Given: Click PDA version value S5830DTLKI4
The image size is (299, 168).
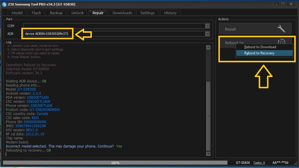Looking at the screenshot, I should click(38, 97).
